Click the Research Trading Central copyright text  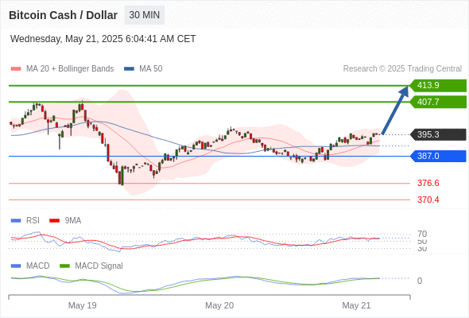click(402, 69)
